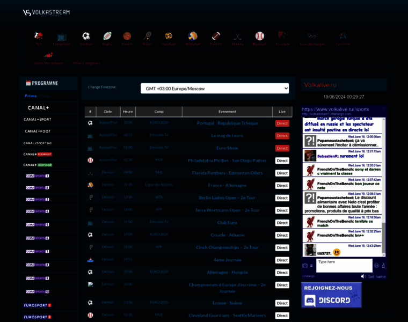408x322 pixels.
Task: Open the Evenement TV category icon
Action: (x=62, y=36)
